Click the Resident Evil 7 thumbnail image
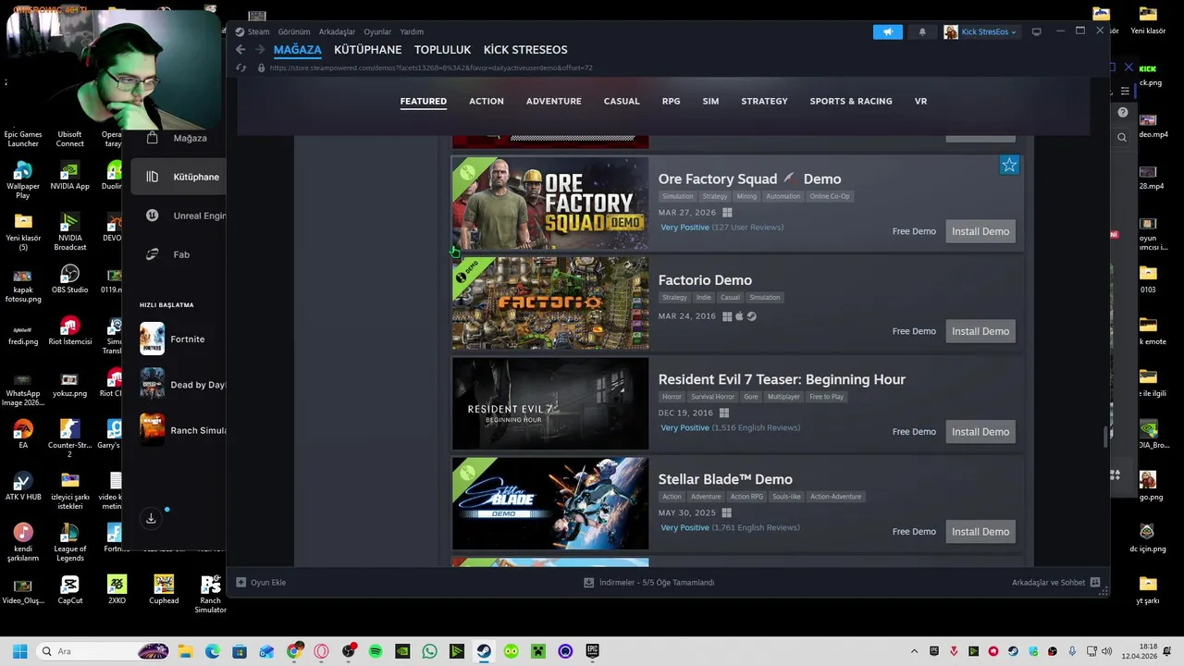Viewport: 1184px width, 666px height. (550, 403)
